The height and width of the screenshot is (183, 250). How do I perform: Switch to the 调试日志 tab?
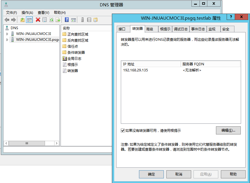[x=181, y=29]
